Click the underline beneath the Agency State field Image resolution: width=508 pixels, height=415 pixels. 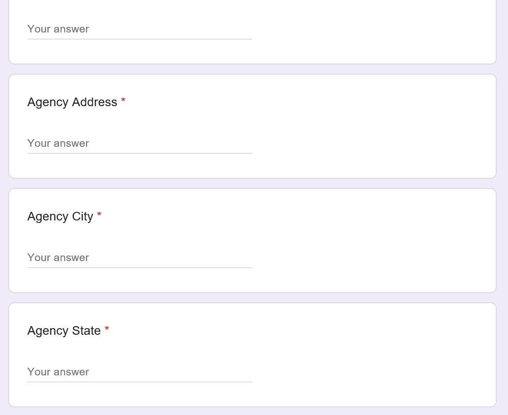pos(139,381)
